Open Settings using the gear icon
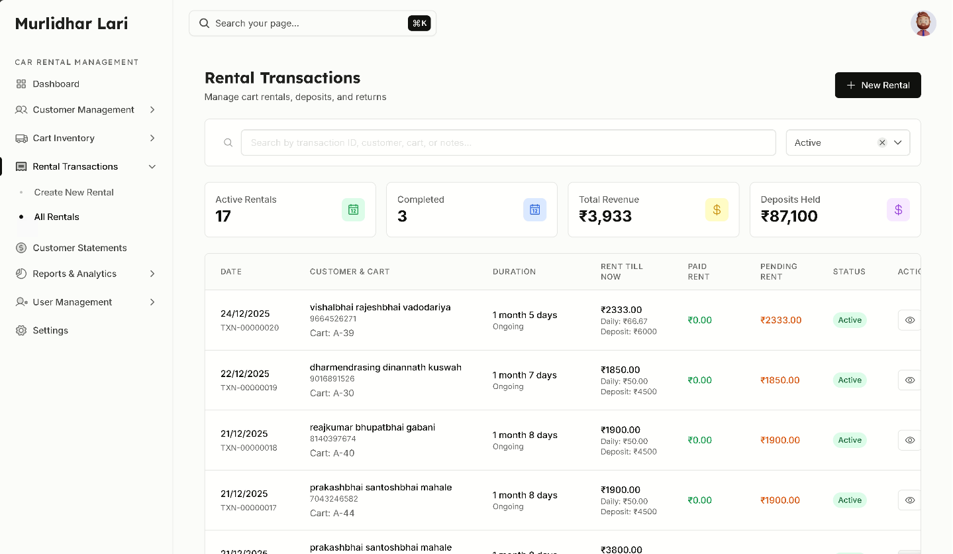Image resolution: width=953 pixels, height=554 pixels. (x=21, y=330)
